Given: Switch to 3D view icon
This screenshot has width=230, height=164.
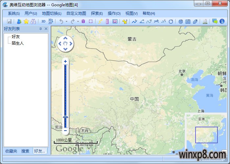Looking at the screenshot, I should click(43, 21).
